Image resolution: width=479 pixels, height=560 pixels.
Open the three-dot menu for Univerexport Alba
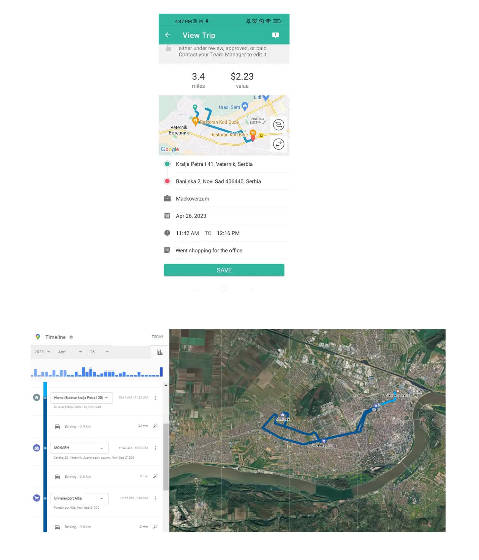tap(155, 498)
